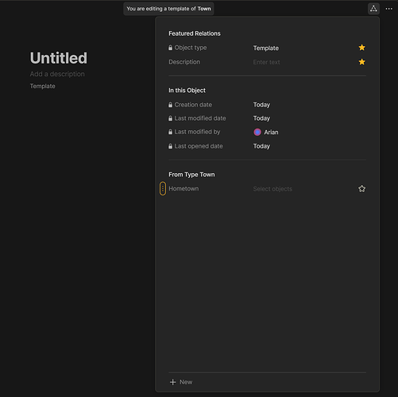Click the Template label under title
Image resolution: width=398 pixels, height=397 pixels.
click(42, 86)
